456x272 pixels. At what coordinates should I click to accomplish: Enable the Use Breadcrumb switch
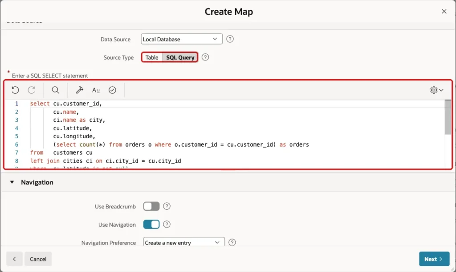coord(151,206)
